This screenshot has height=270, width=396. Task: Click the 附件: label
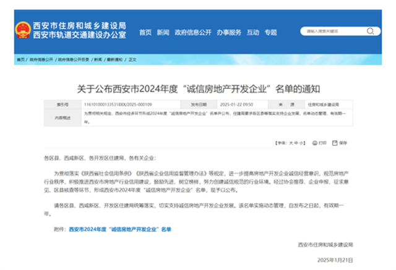tap(60, 229)
